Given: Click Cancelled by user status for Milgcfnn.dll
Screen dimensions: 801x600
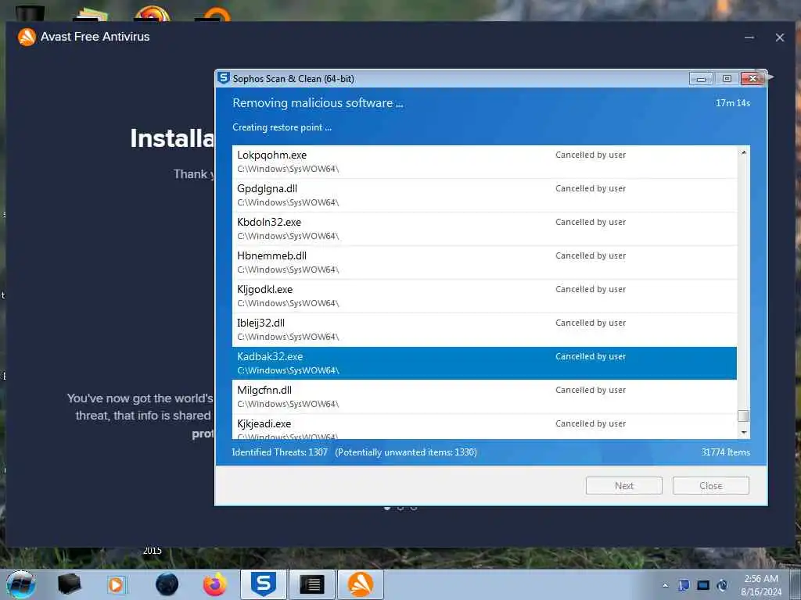Looking at the screenshot, I should 591,390.
